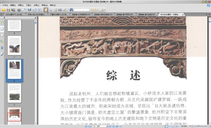
Task: Select the bottom carved-wood page thumbnail
Action: tap(14, 116)
